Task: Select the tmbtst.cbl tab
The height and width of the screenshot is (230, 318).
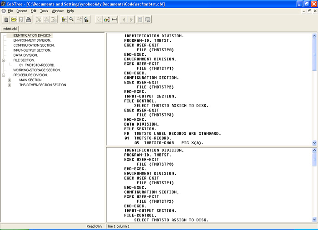Action: pyautogui.click(x=10, y=29)
